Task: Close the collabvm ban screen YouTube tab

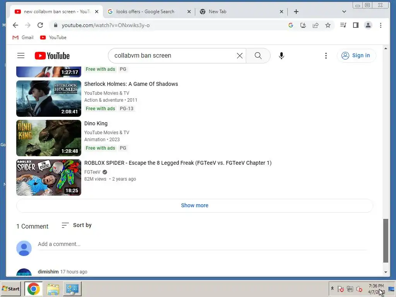Action: click(97, 12)
